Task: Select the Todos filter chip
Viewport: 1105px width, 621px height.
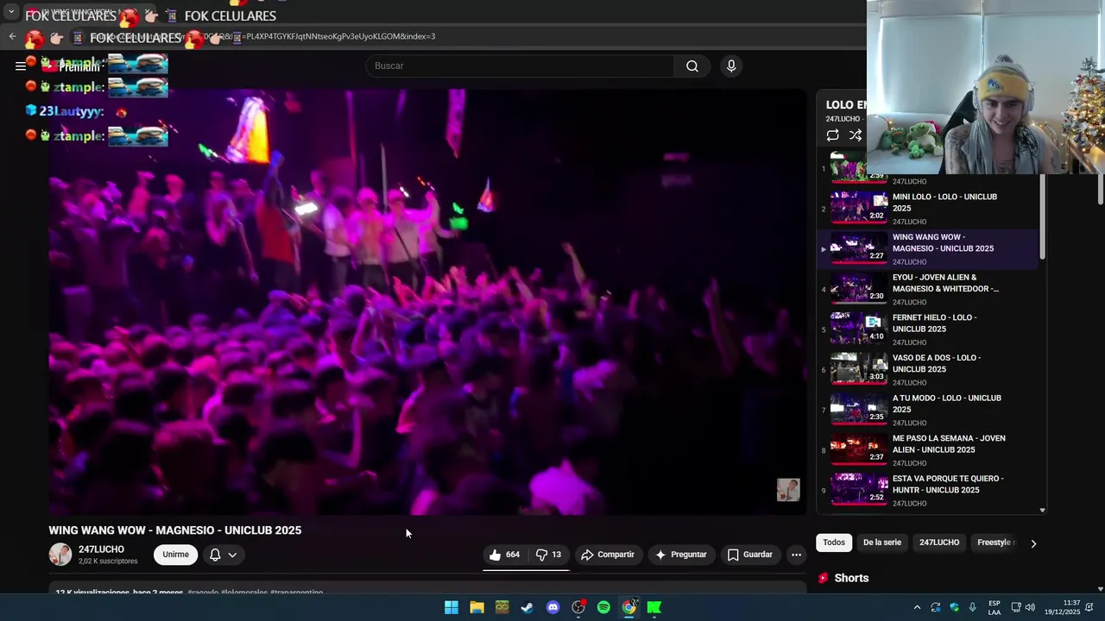Action: (x=834, y=543)
